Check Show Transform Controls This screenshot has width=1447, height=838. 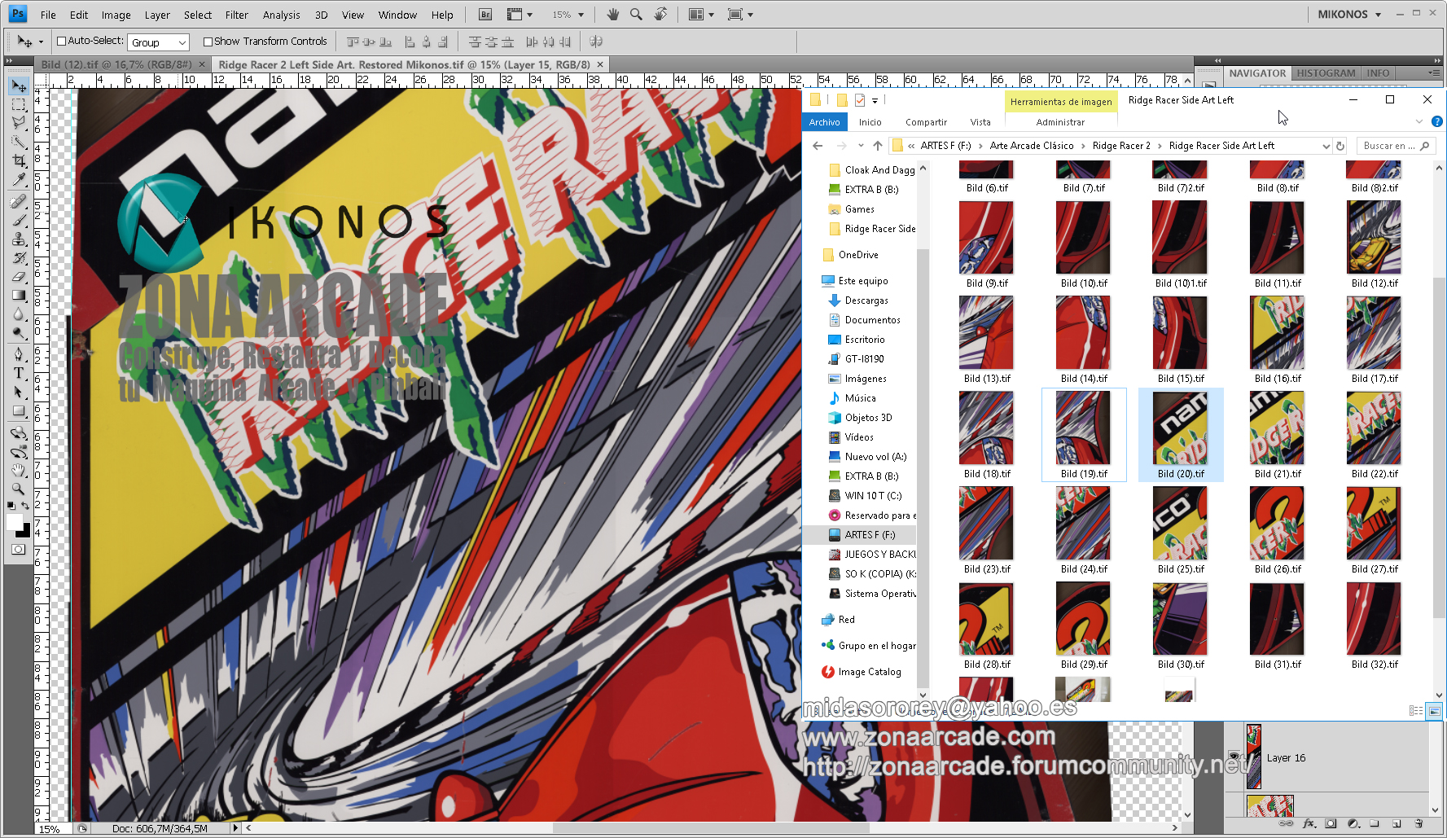pos(208,42)
